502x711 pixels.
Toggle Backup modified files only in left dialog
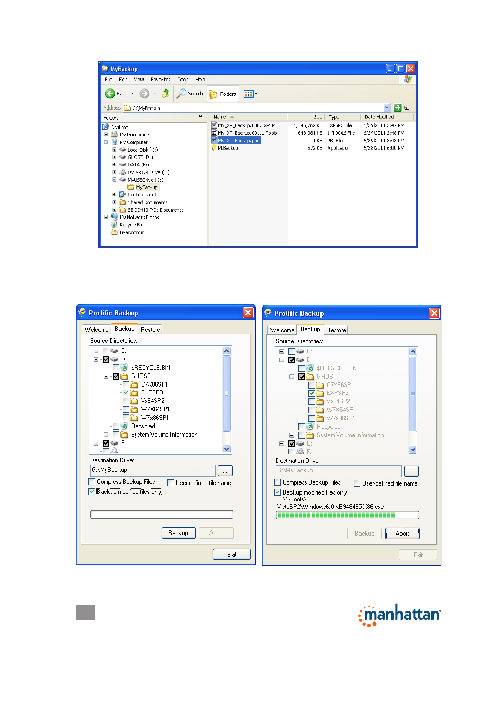point(92,492)
